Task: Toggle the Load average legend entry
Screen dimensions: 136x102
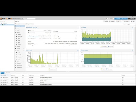Action: tap(52, 69)
